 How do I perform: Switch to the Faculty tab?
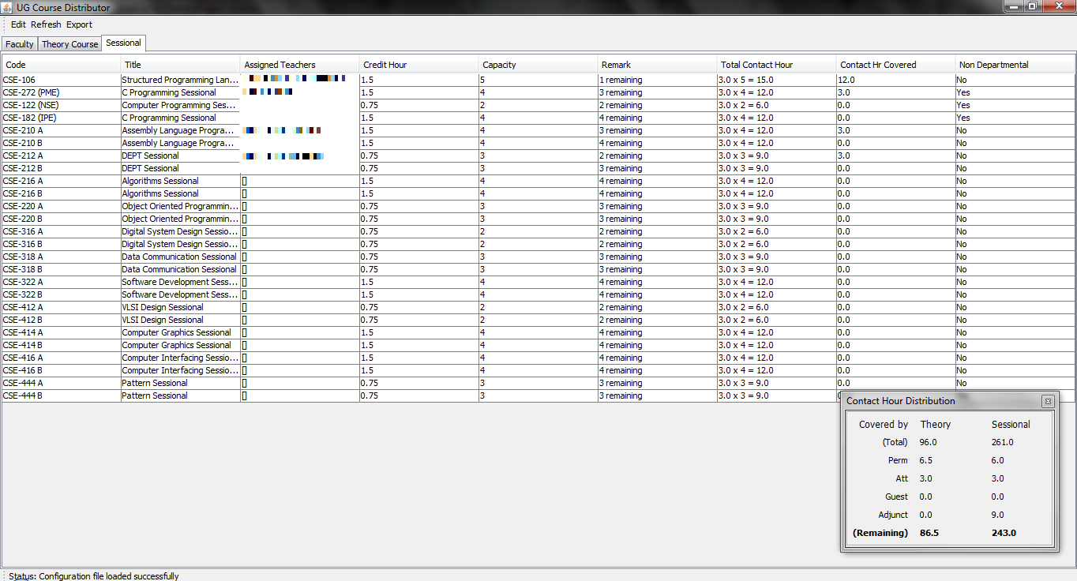click(x=20, y=44)
